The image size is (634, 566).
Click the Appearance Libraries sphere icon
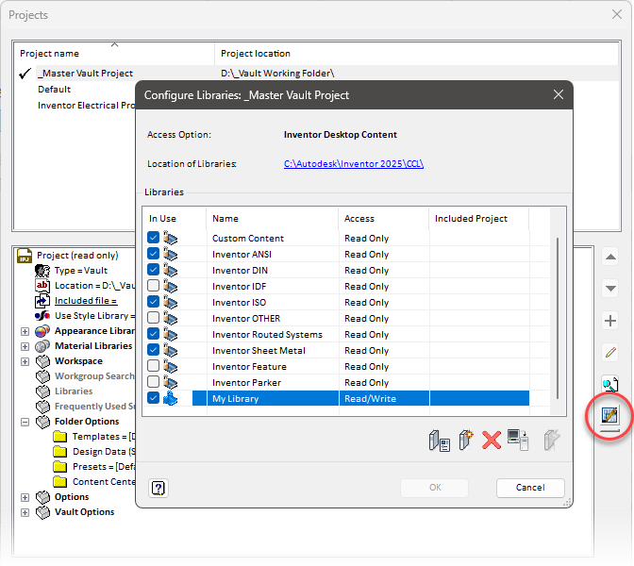point(42,331)
